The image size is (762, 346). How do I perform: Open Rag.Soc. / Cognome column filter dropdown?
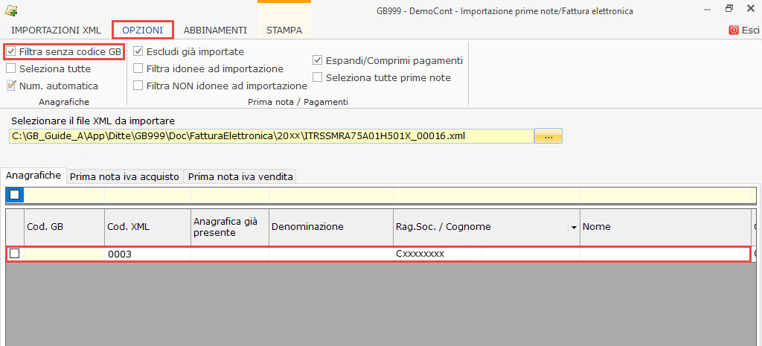point(574,227)
